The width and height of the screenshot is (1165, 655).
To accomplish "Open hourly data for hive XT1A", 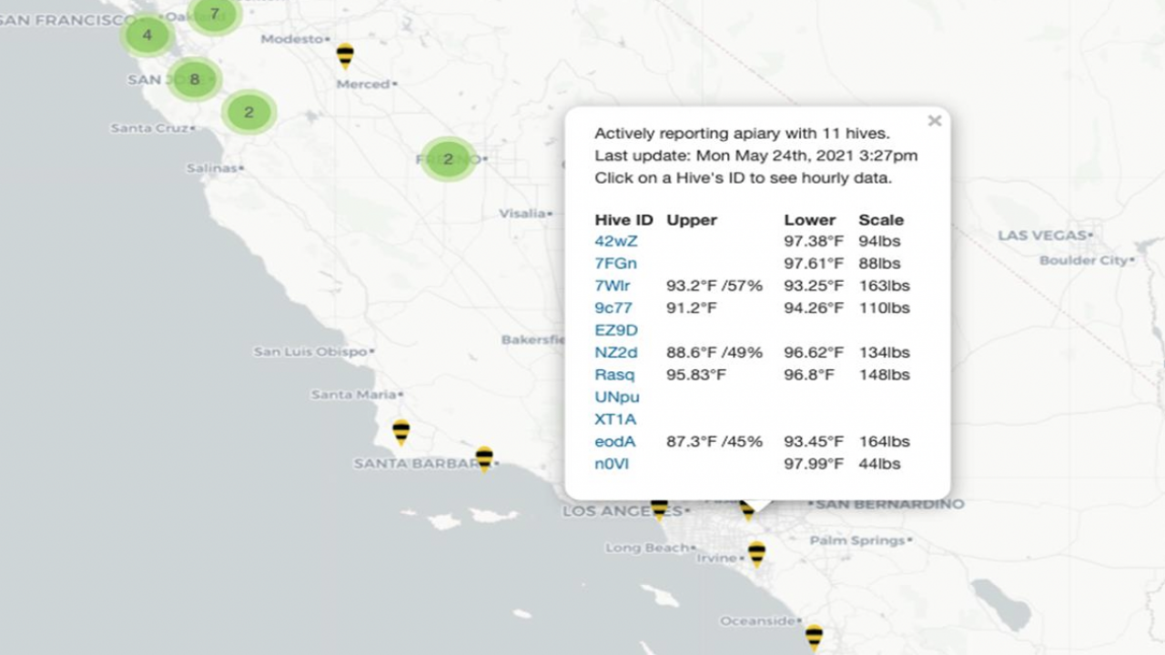I will pos(615,419).
